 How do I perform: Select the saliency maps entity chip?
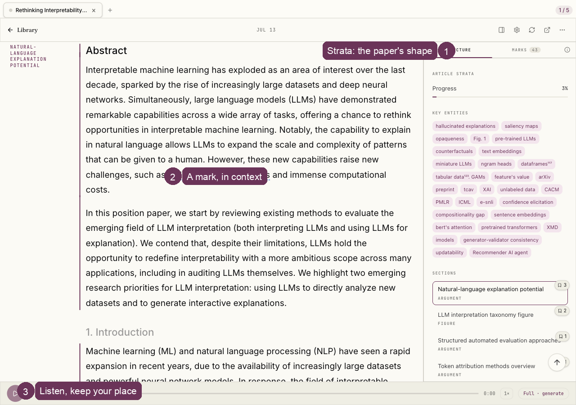pyautogui.click(x=521, y=126)
